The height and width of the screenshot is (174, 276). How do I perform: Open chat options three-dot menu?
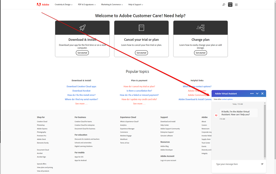click(x=252, y=94)
